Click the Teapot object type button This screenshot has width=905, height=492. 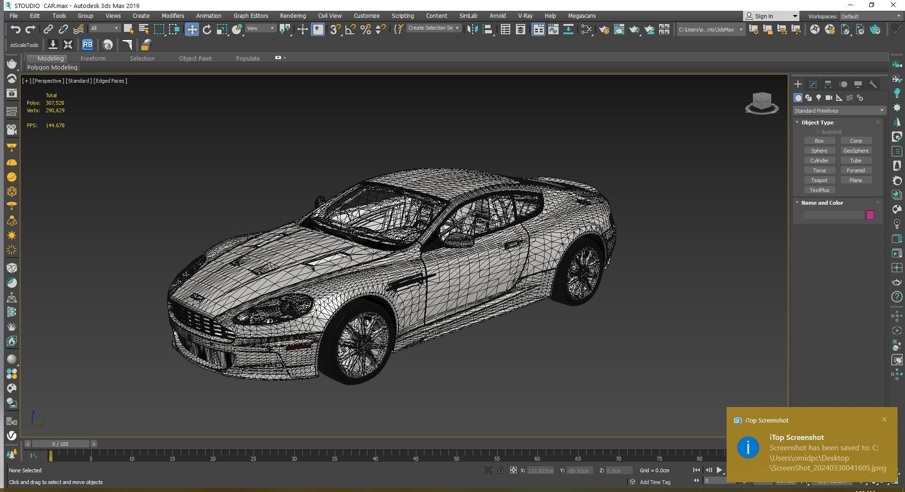click(819, 180)
